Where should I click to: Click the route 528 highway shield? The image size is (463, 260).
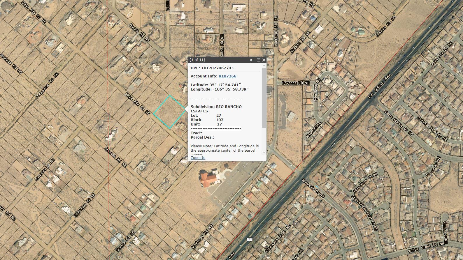click(250, 239)
